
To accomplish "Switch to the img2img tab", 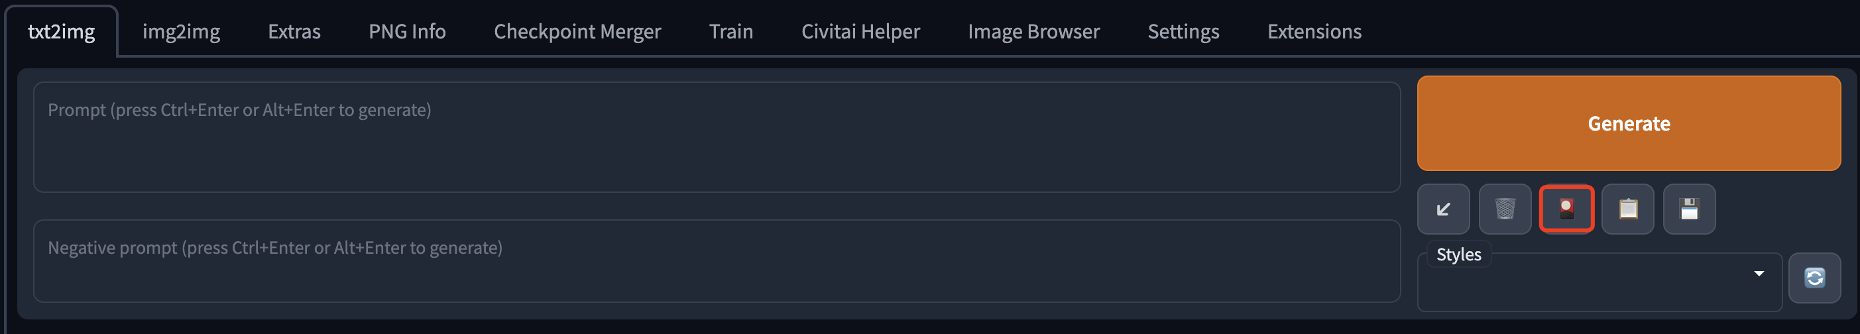I will pyautogui.click(x=181, y=32).
